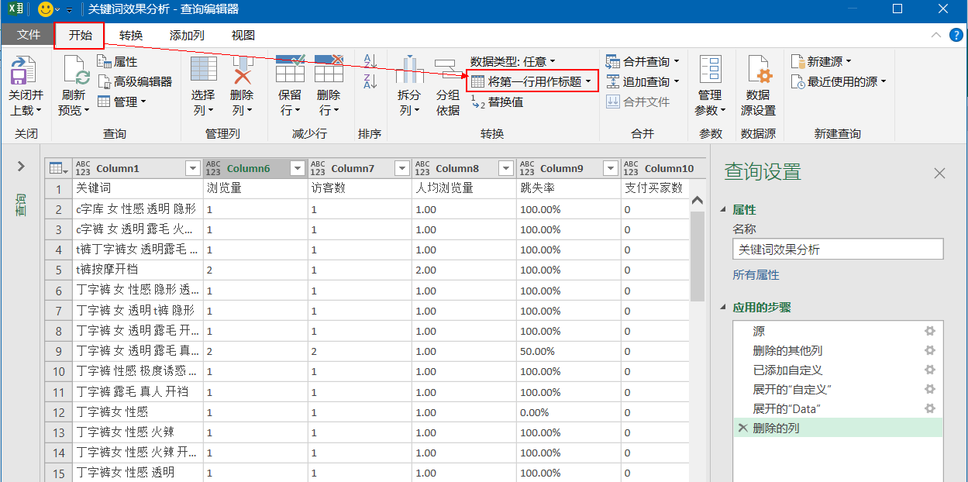Click the Manage Parameters (管理参数) icon
This screenshot has height=482, width=968.
point(710,70)
